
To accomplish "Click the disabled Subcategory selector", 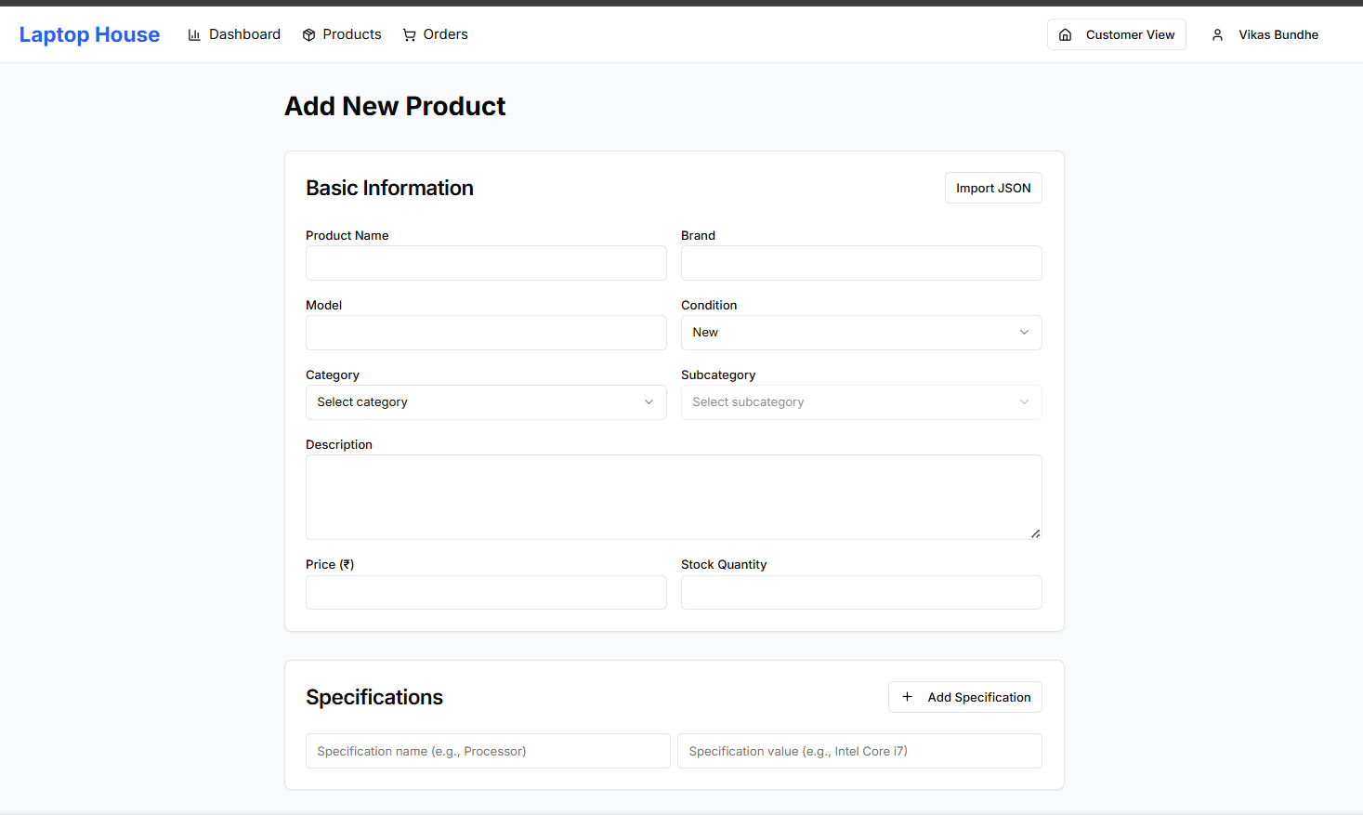I will pyautogui.click(x=860, y=401).
